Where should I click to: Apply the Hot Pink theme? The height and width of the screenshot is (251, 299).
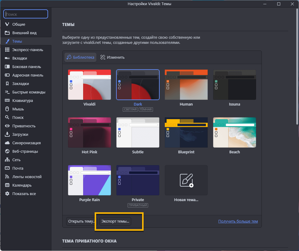[89, 132]
